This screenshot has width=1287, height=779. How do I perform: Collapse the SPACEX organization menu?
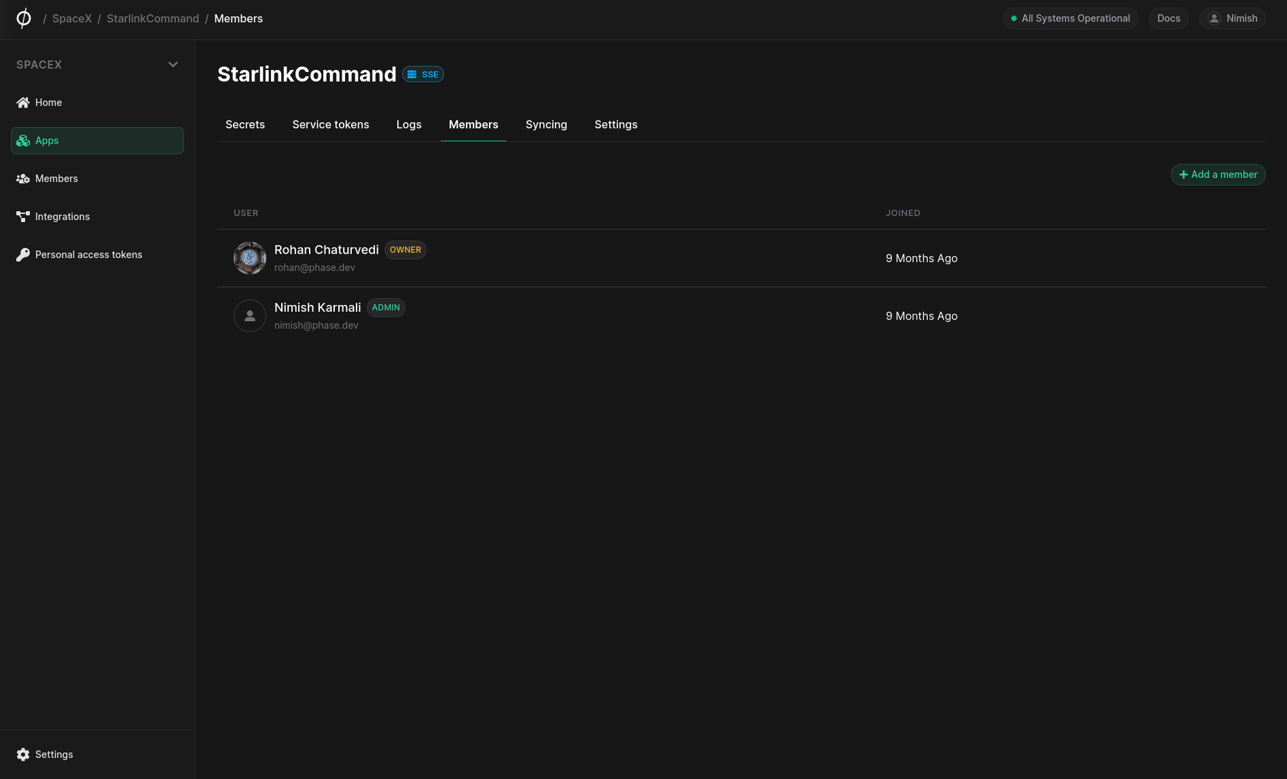point(173,64)
